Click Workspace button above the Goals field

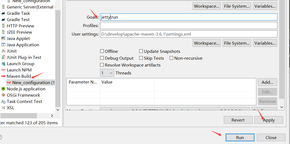click(207, 6)
